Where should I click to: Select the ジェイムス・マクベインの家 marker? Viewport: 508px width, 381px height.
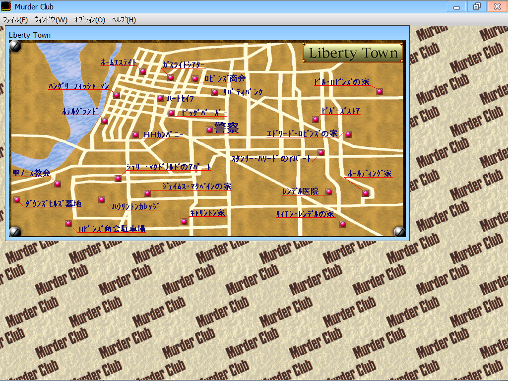point(147,193)
